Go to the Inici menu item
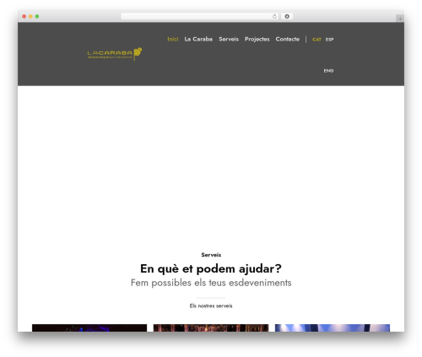The height and width of the screenshot is (357, 422). pos(173,39)
